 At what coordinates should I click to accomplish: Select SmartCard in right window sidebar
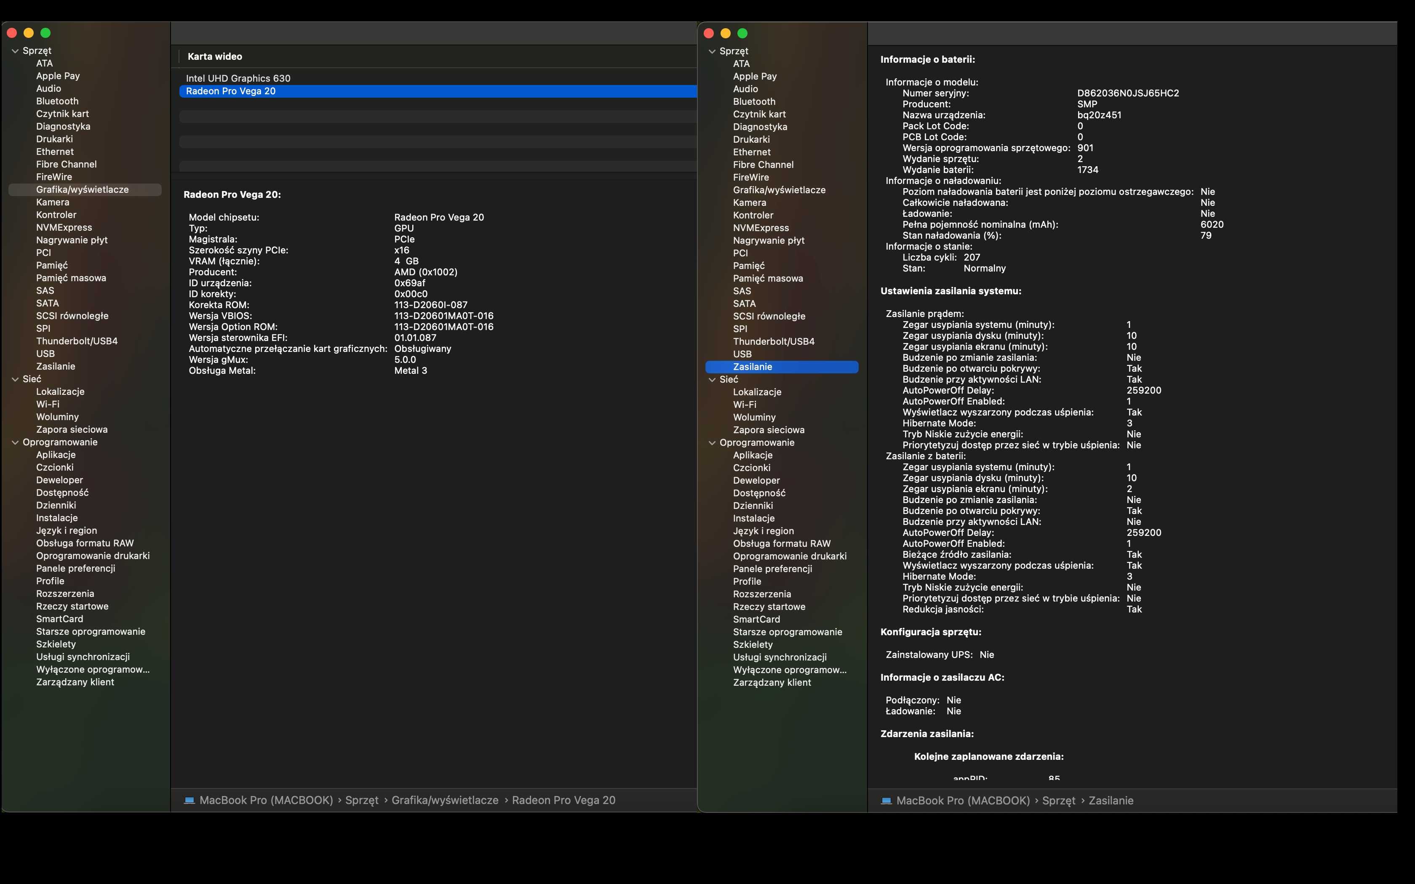[x=757, y=619]
